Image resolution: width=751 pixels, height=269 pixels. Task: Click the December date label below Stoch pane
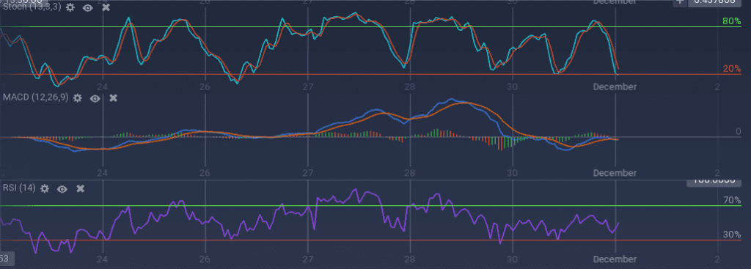coord(615,86)
